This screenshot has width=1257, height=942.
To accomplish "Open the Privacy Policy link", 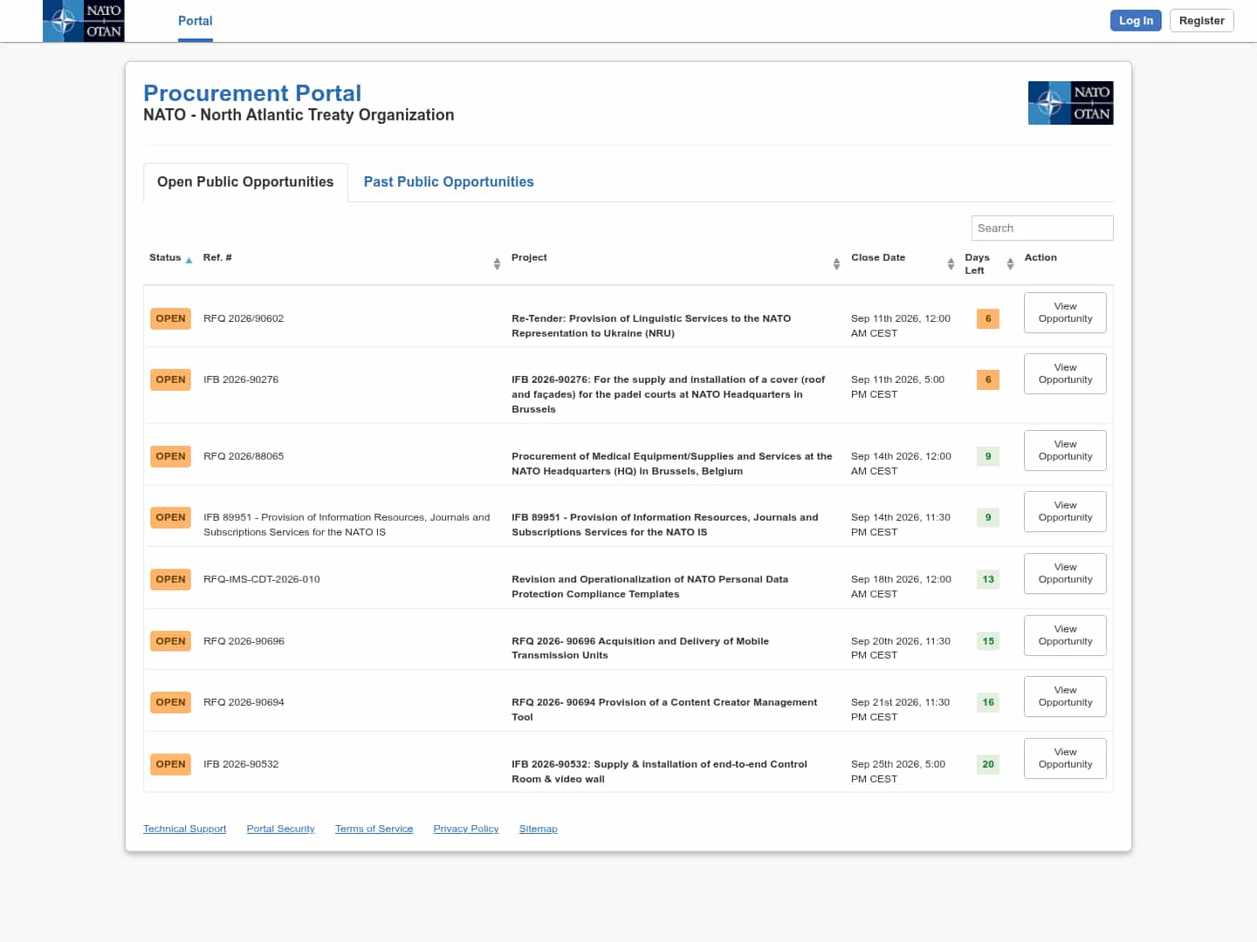I will pos(466,829).
